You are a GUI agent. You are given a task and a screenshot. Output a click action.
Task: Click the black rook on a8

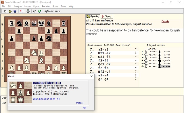11,23
